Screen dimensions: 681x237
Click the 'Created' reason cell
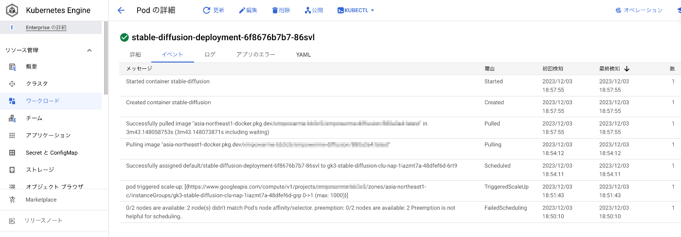tap(494, 102)
